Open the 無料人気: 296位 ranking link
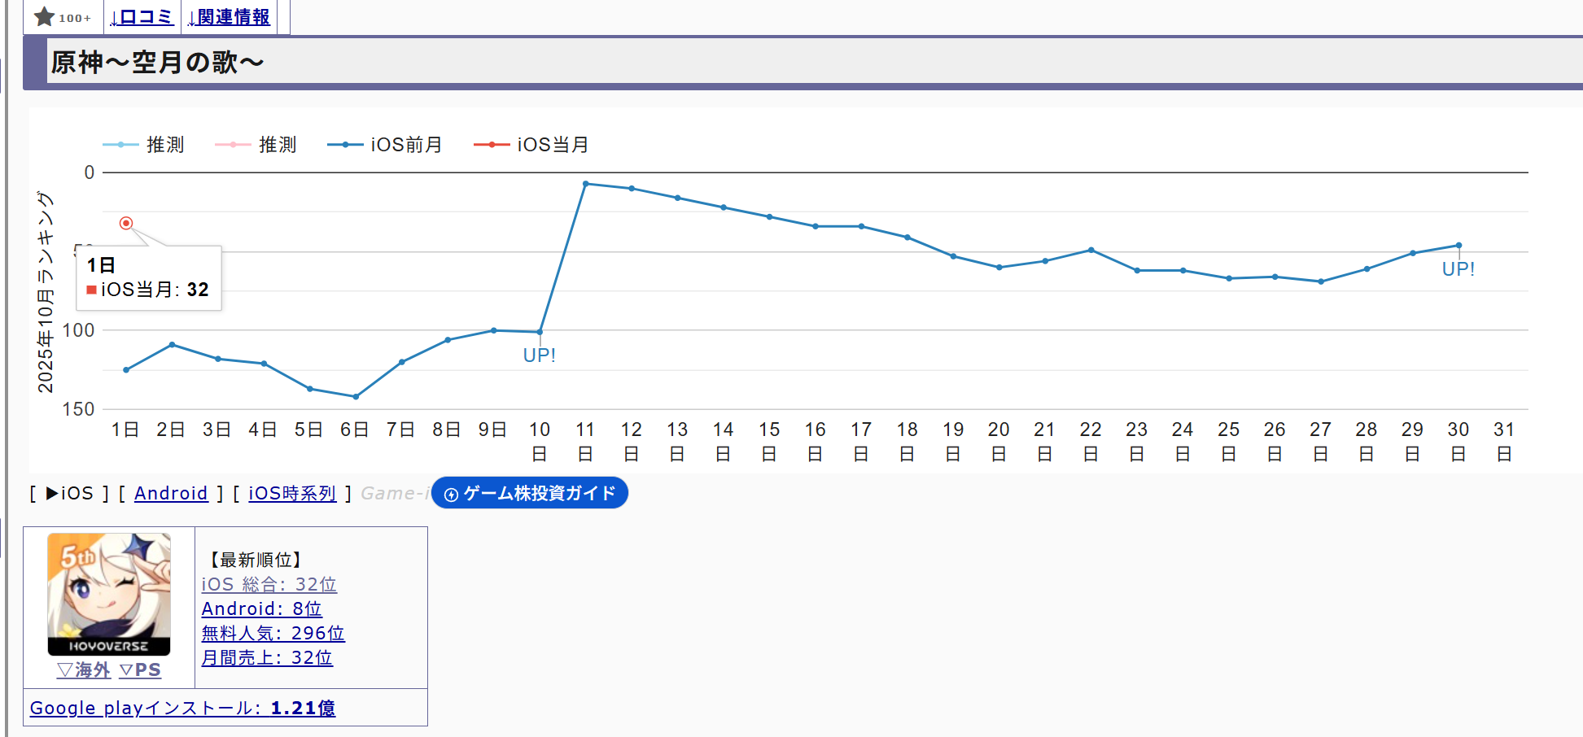Viewport: 1583px width, 737px height. pos(273,633)
